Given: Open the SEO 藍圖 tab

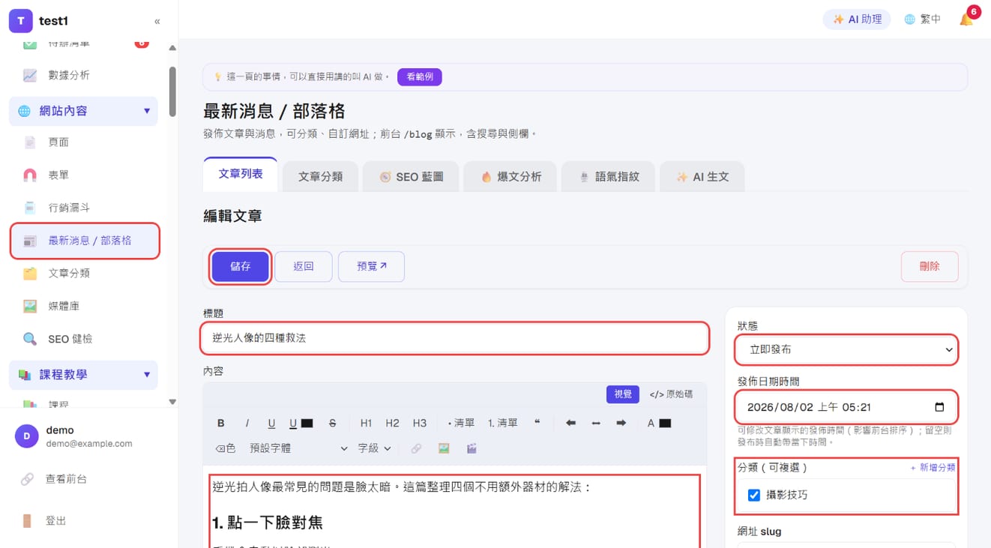Looking at the screenshot, I should point(410,176).
